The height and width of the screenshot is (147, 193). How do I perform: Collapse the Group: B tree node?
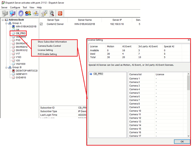(6, 68)
